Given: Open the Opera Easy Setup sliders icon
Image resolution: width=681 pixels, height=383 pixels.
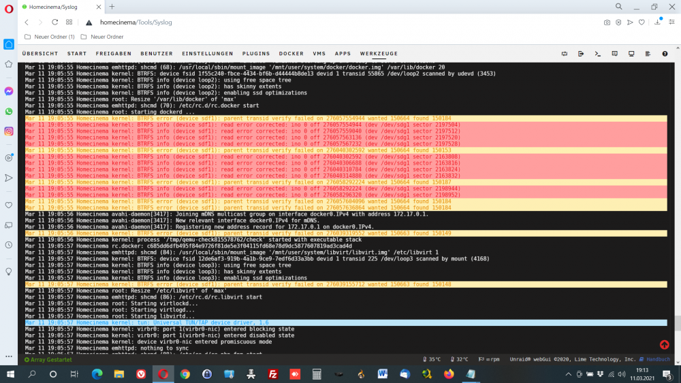Looking at the screenshot, I should click(671, 22).
